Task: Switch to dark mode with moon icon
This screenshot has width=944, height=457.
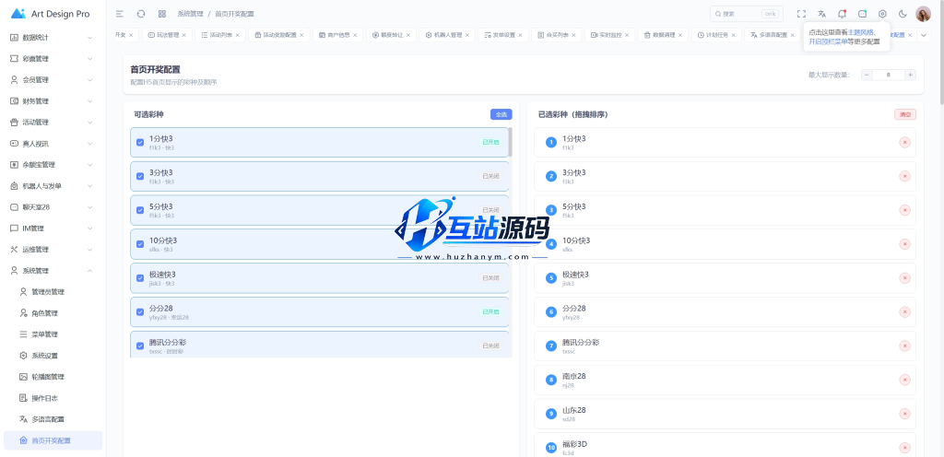Action: click(x=903, y=14)
